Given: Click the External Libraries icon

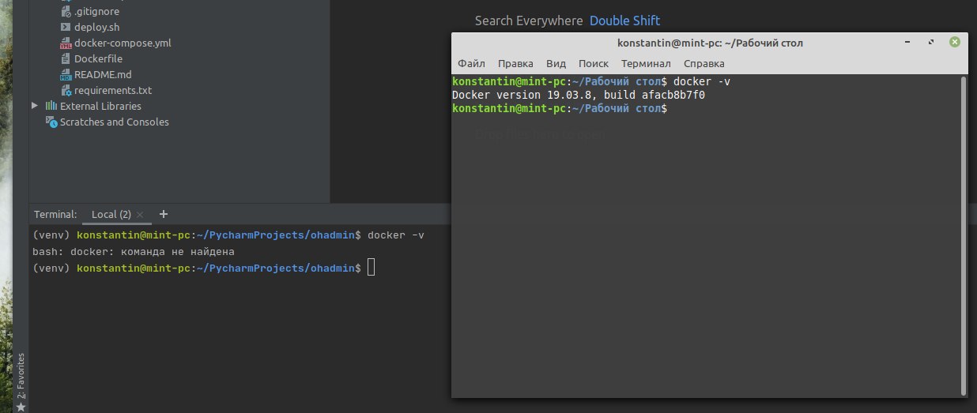Looking at the screenshot, I should [51, 106].
